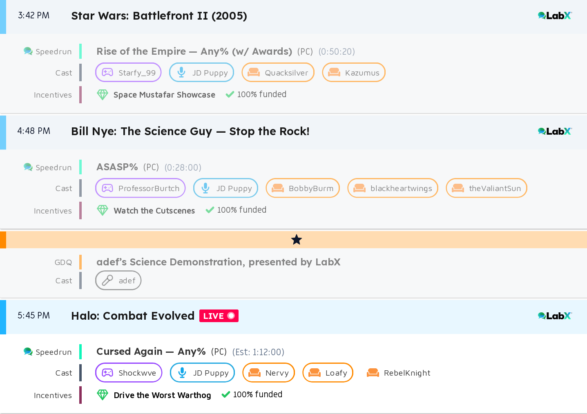Viewport: 587px width, 414px height.
Task: Click the 4:48 PM start time
Action: (34, 131)
